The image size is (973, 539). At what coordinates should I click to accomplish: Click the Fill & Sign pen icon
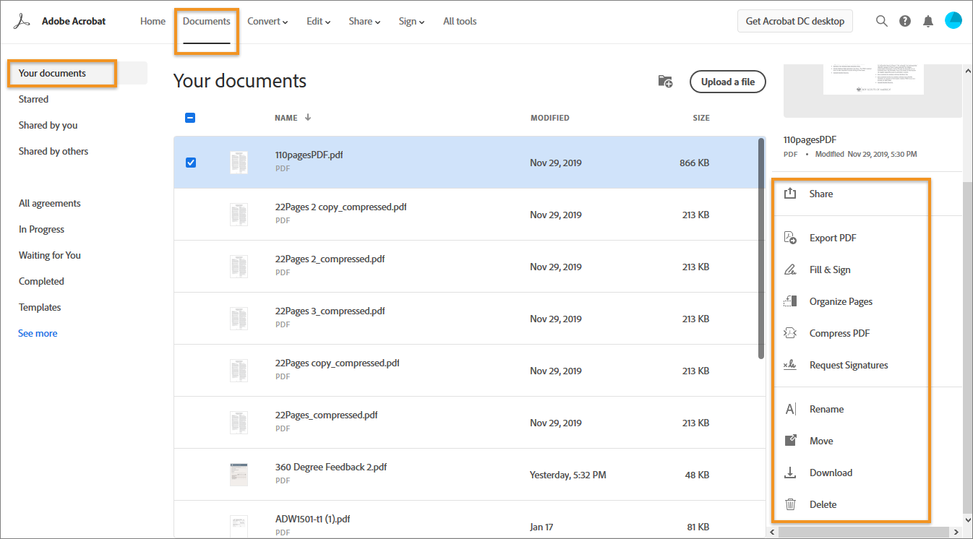790,269
